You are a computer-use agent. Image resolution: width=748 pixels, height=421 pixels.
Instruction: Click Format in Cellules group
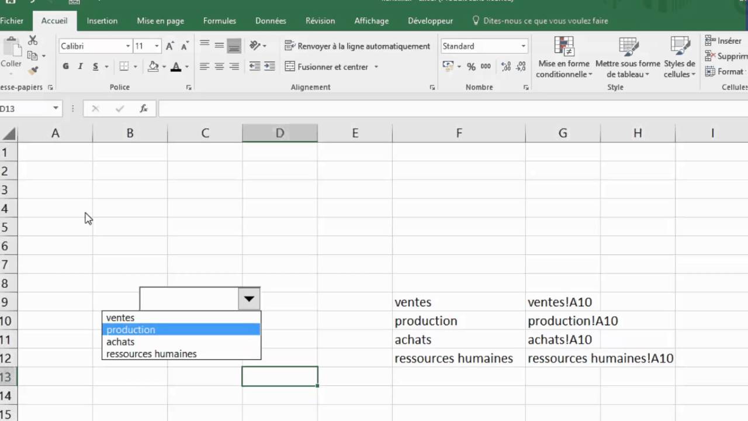point(725,71)
